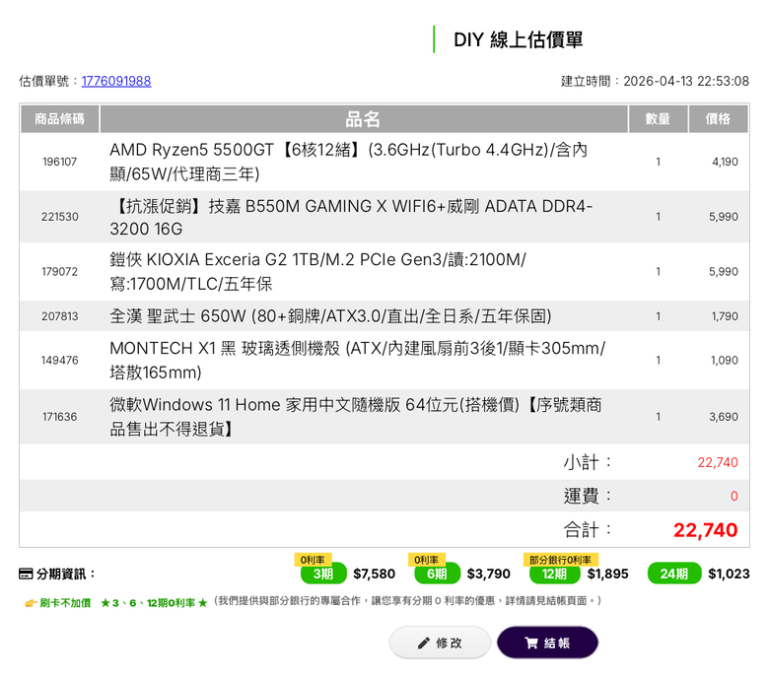
Task: Click the 運費 label
Action: pyautogui.click(x=588, y=496)
